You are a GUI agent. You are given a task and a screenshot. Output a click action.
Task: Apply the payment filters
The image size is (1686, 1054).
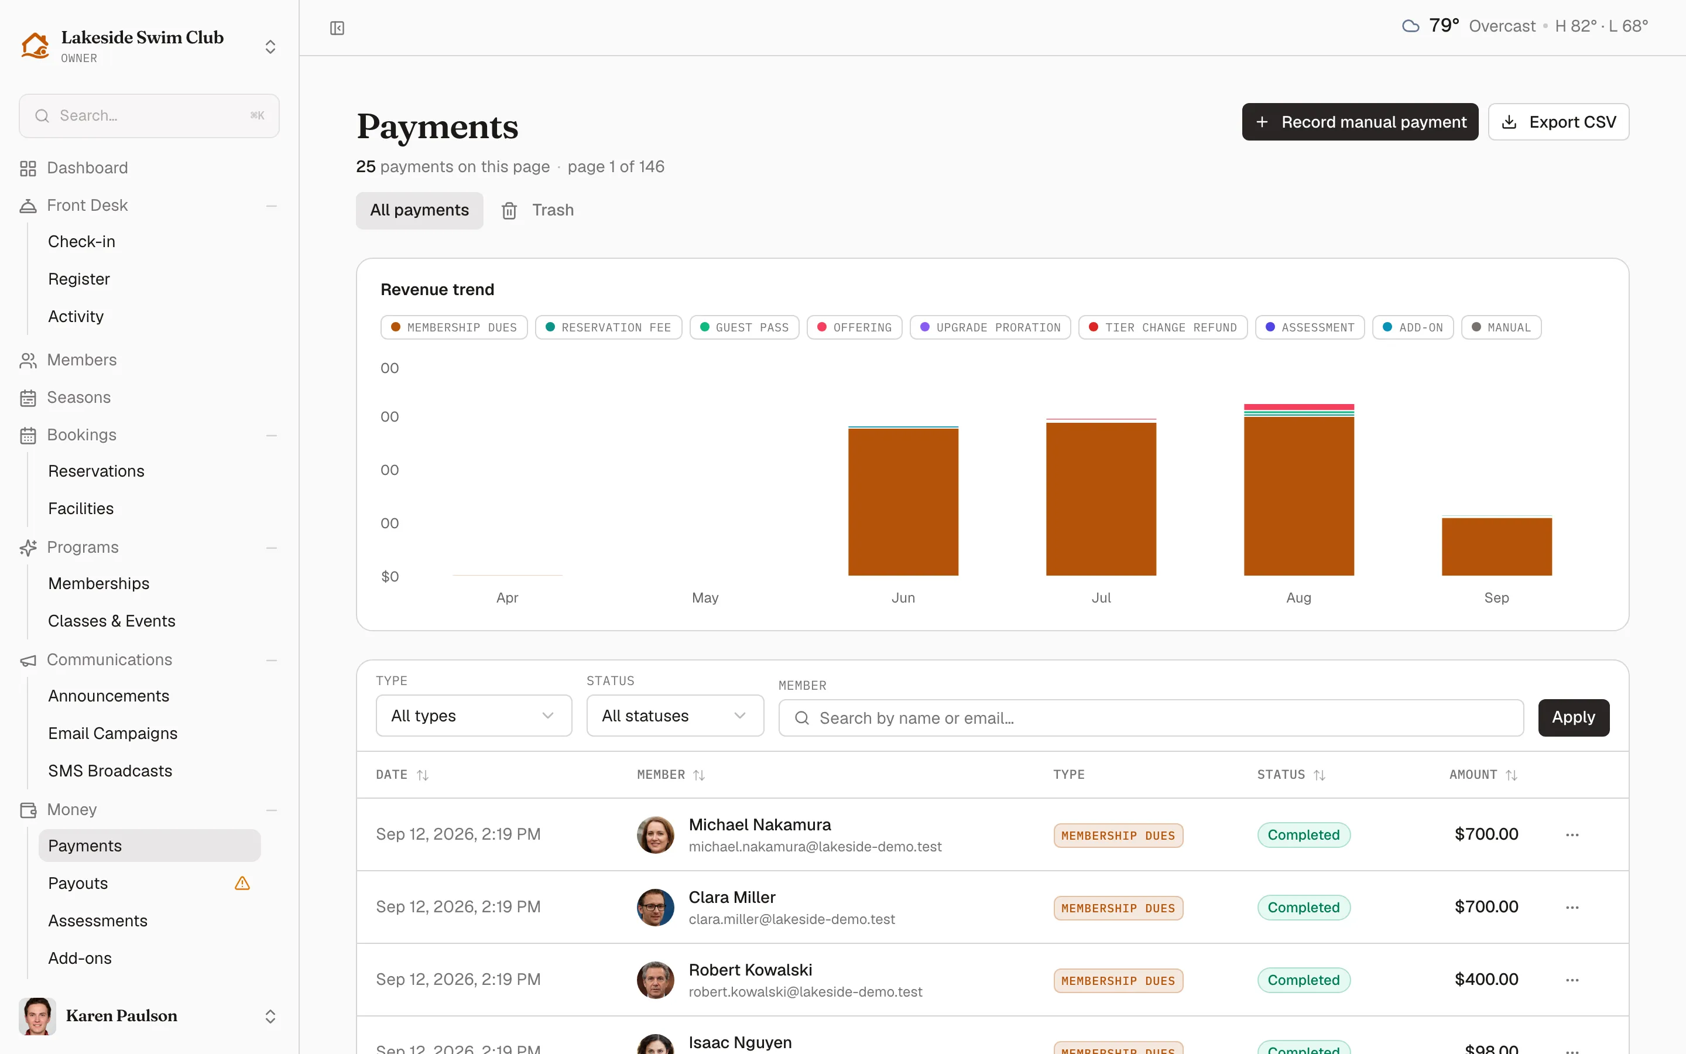(1573, 717)
